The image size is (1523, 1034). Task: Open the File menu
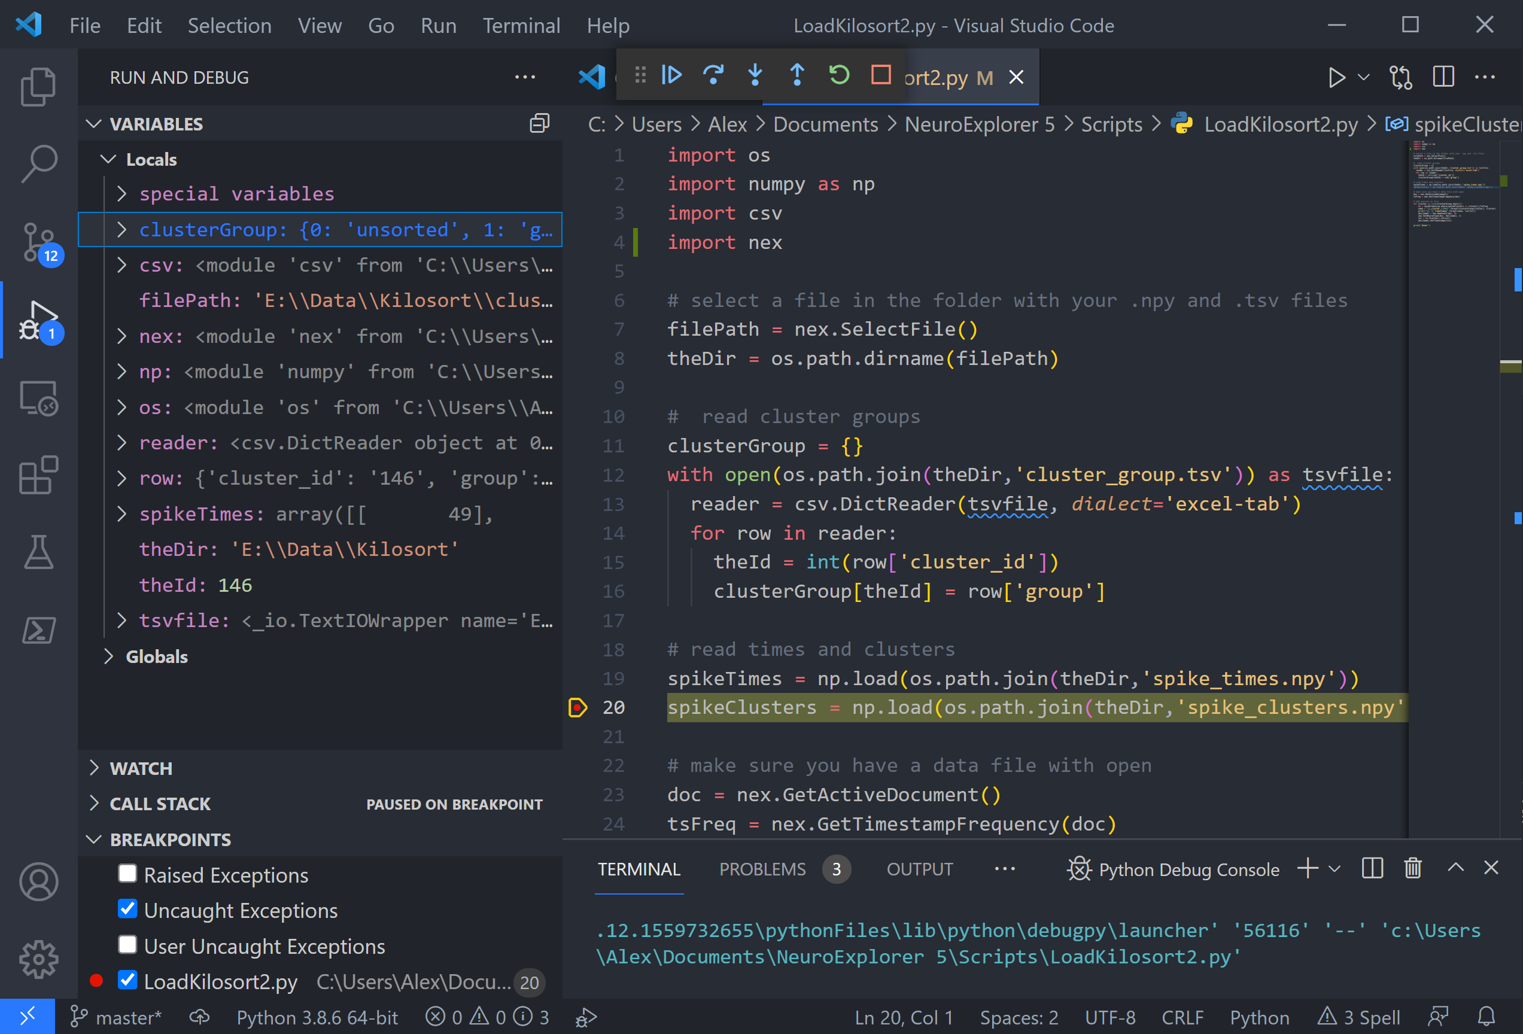tap(84, 26)
